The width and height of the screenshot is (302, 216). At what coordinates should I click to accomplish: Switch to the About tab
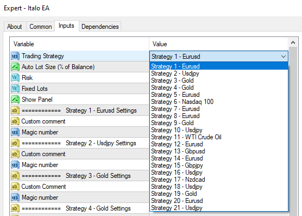click(x=15, y=27)
